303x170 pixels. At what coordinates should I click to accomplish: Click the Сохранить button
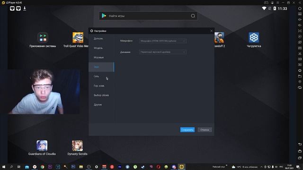(x=187, y=130)
